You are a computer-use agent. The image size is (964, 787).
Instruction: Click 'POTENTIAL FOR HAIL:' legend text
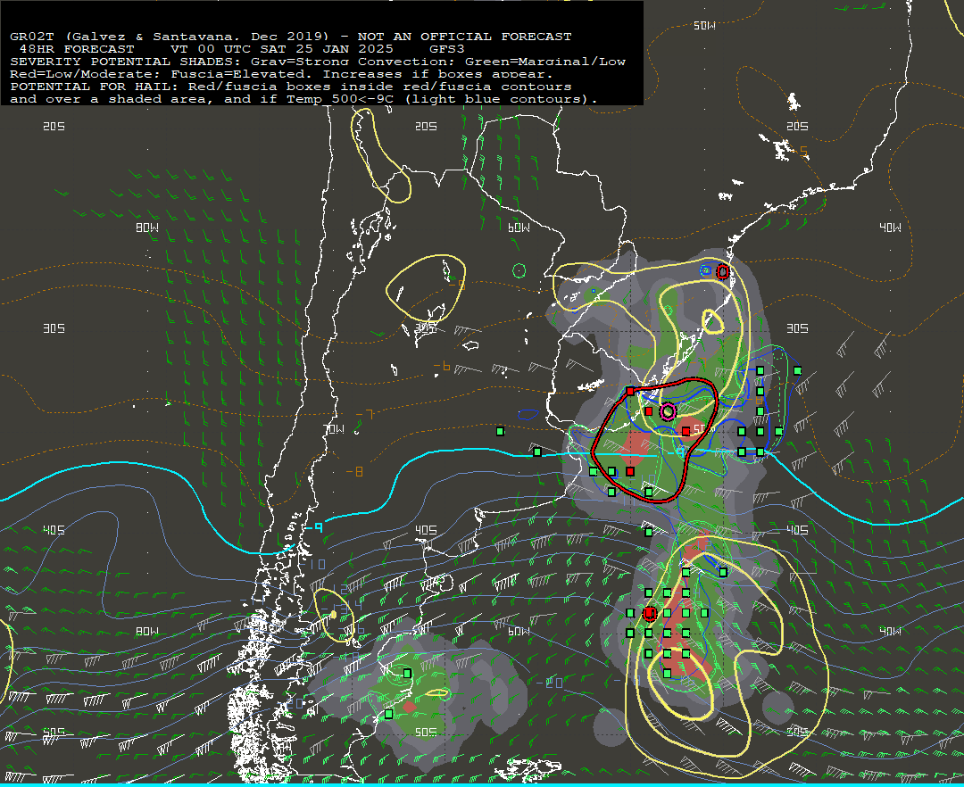click(94, 87)
